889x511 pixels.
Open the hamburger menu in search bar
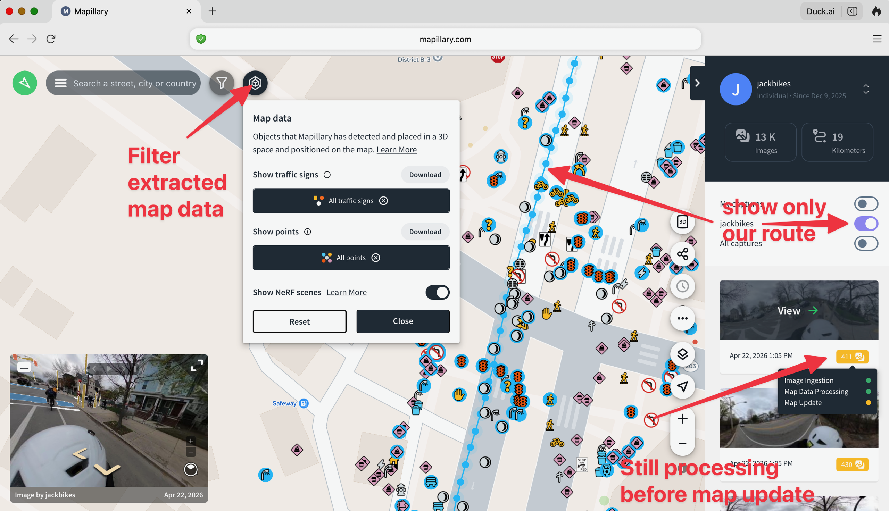pos(60,83)
